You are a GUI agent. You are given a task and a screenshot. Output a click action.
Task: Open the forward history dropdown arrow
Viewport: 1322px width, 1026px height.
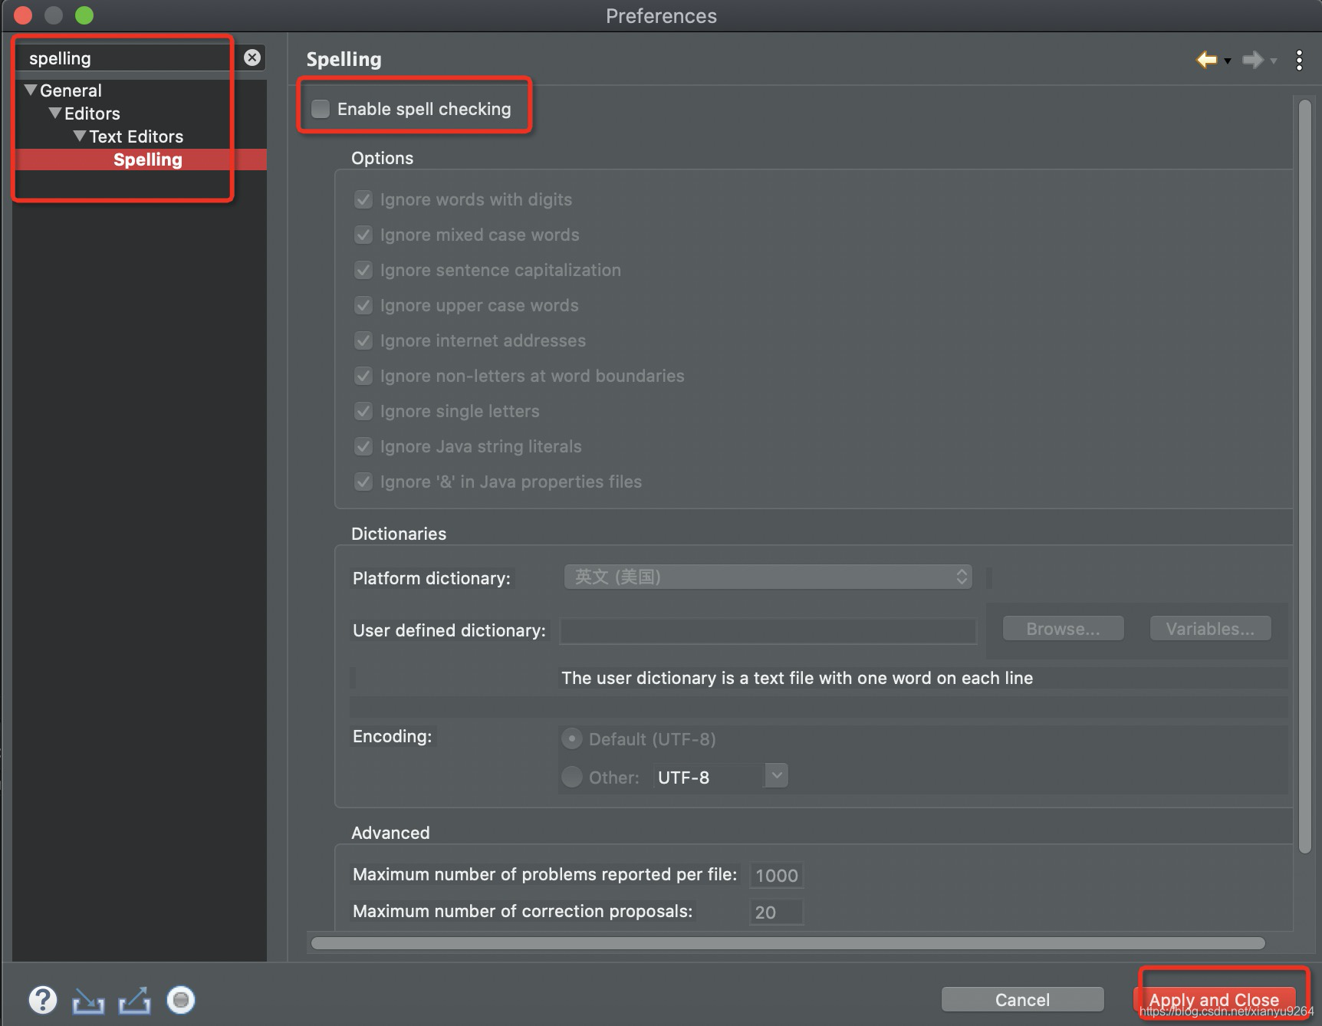point(1274,61)
